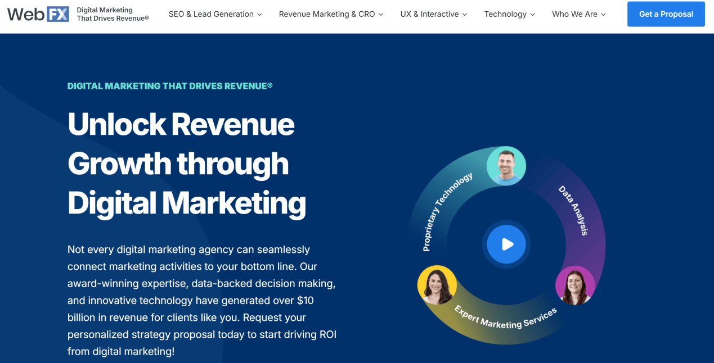Expand the chevron beside Technology
This screenshot has width=714, height=363.
532,15
